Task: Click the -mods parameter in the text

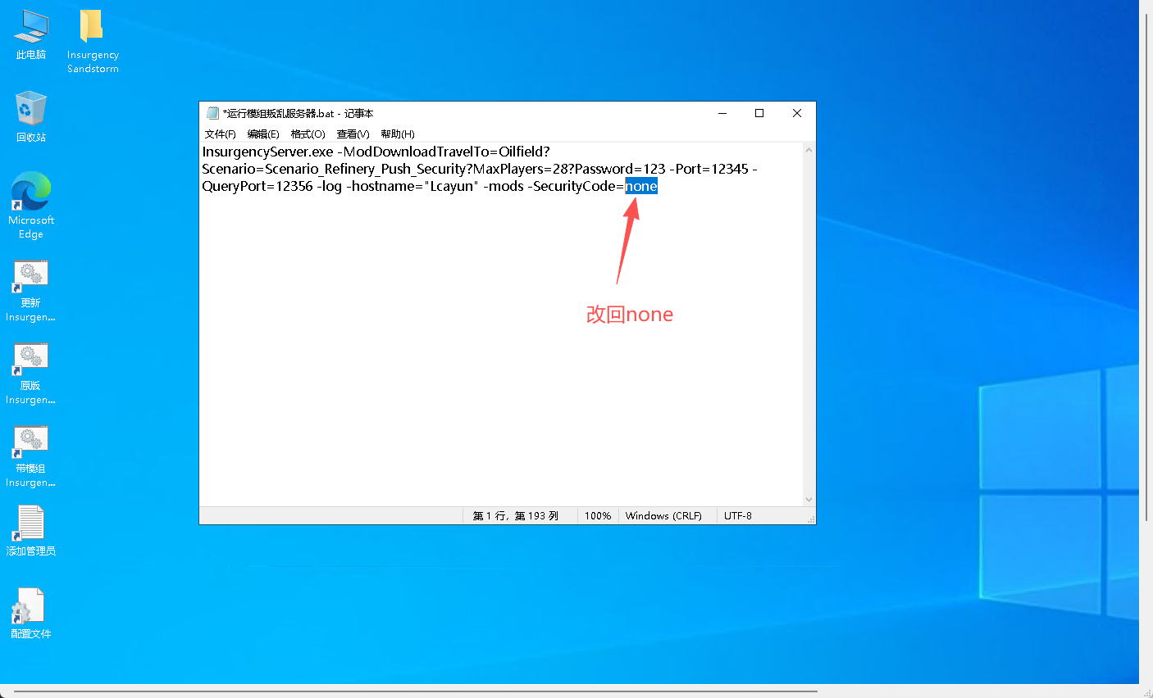Action: pyautogui.click(x=504, y=187)
